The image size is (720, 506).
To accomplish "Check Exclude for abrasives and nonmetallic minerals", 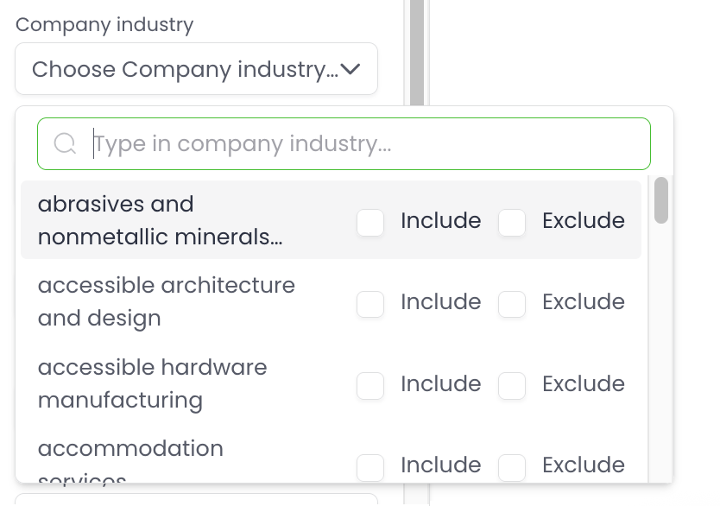I will click(x=512, y=223).
